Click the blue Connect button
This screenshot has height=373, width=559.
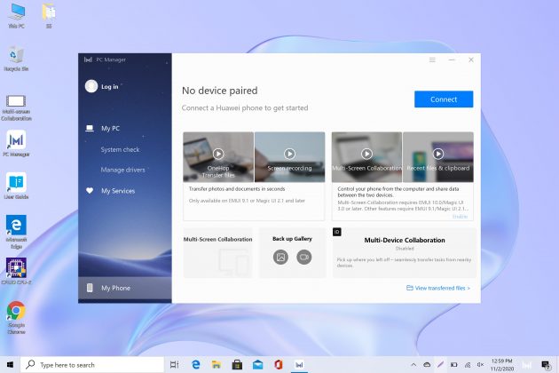point(444,99)
